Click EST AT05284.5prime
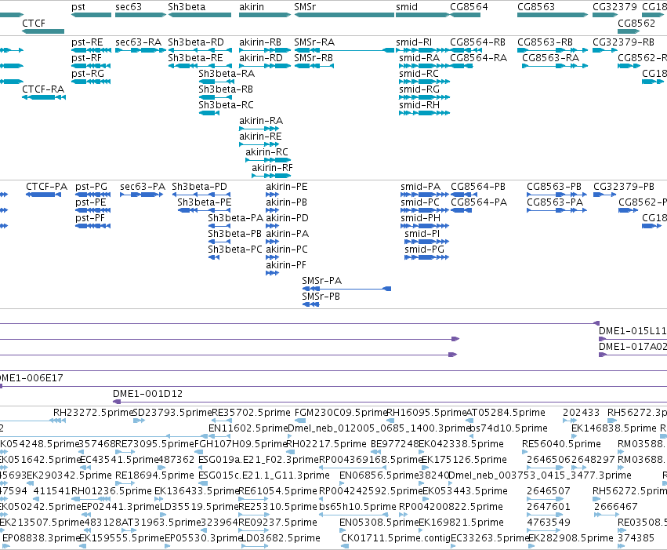The width and height of the screenshot is (667, 550). (x=506, y=413)
